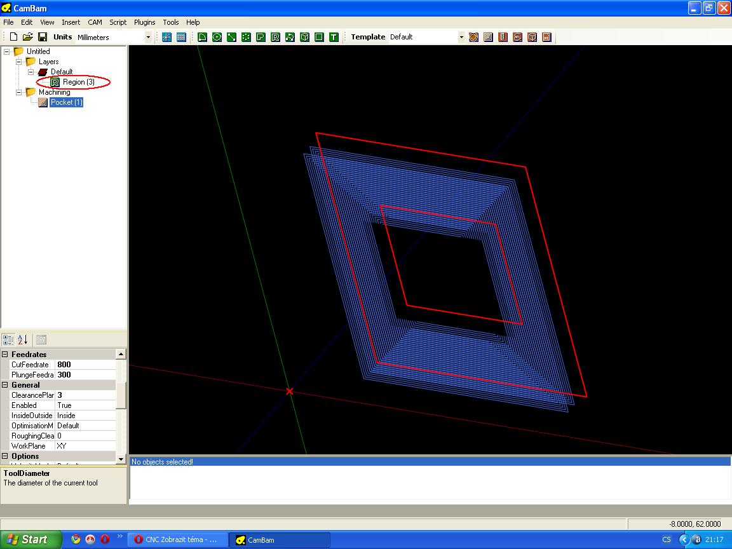The width and height of the screenshot is (732, 549).
Task: Select the Point List drawing tool
Action: (246, 37)
